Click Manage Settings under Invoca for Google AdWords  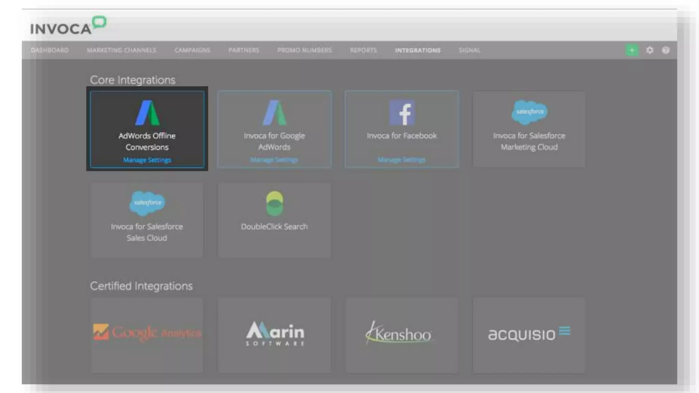(274, 160)
